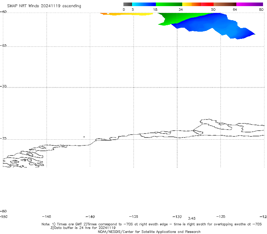This screenshot has height=234, width=267.
Task: Click the longitude label '-140'
Action: tap(90, 216)
